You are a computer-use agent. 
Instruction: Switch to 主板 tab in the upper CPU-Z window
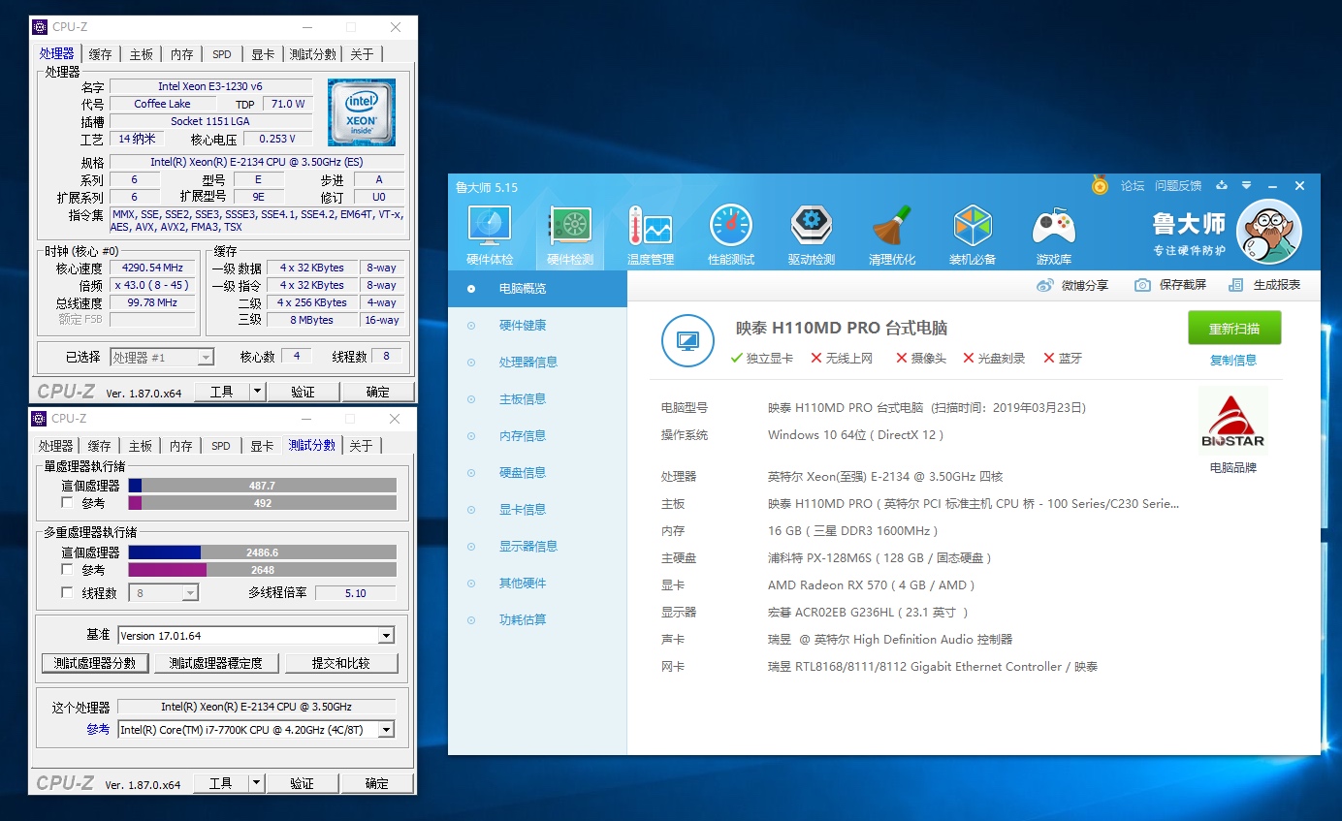point(141,54)
